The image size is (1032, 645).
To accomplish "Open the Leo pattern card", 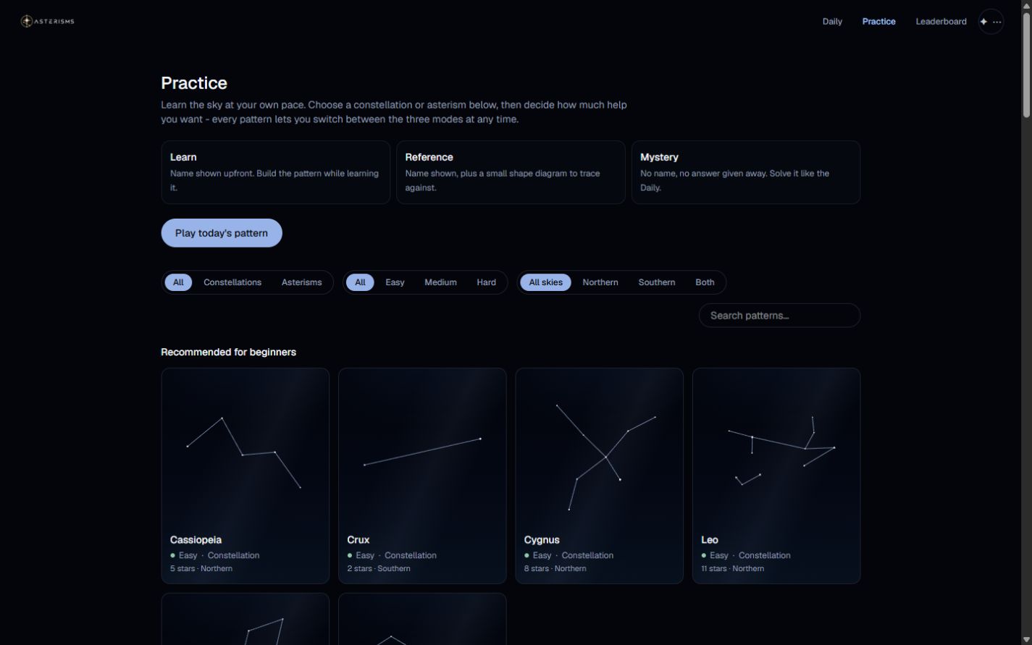I will (x=776, y=476).
